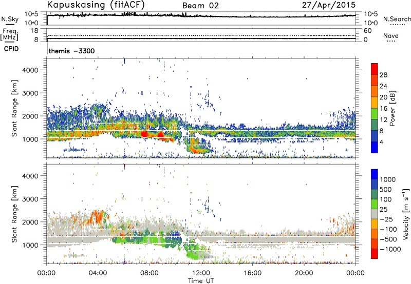Click the blue top of Velocity color bar
The width and height of the screenshot is (411, 284).
(x=375, y=174)
